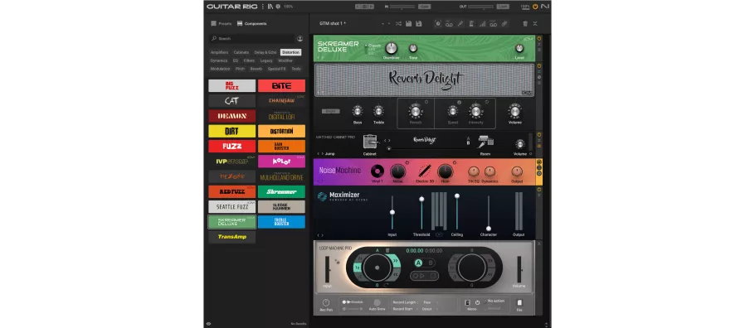Click the Native Instruments NI logo
755x328 pixels.
point(544,7)
